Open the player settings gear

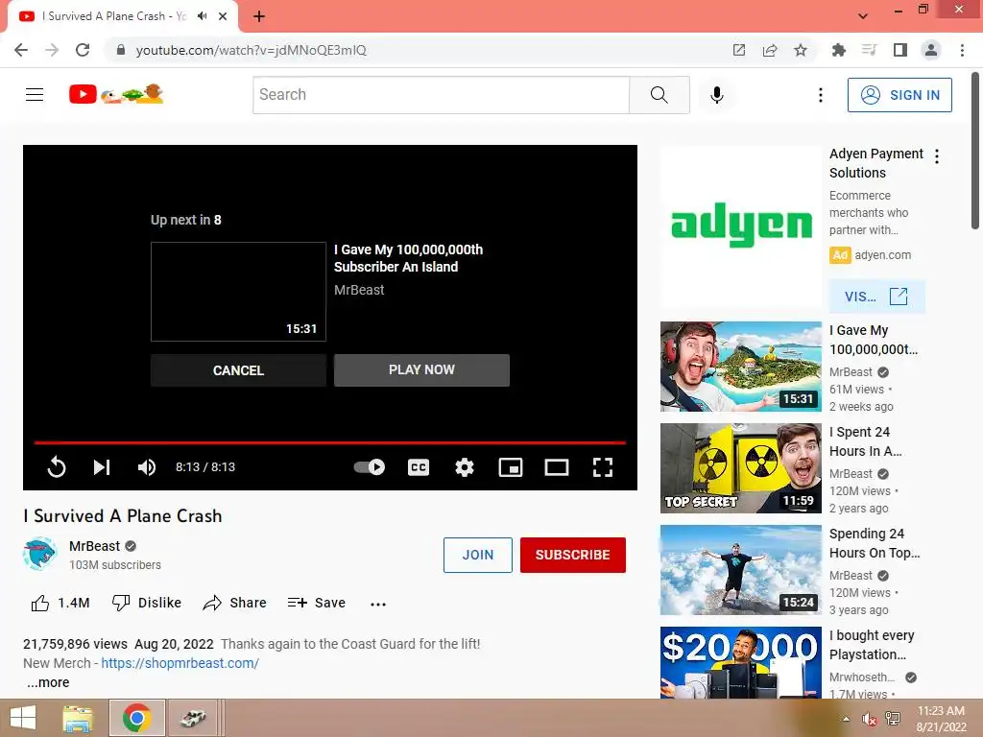click(465, 467)
